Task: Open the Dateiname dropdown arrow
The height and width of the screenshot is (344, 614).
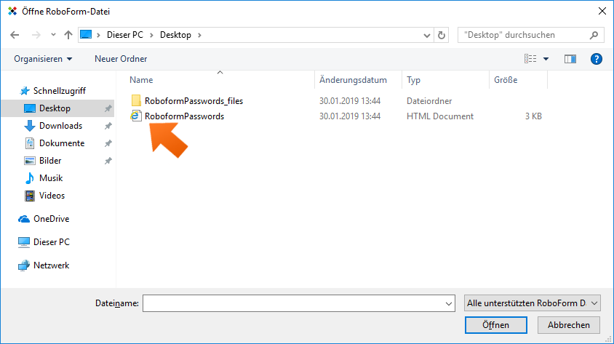Action: coord(449,304)
